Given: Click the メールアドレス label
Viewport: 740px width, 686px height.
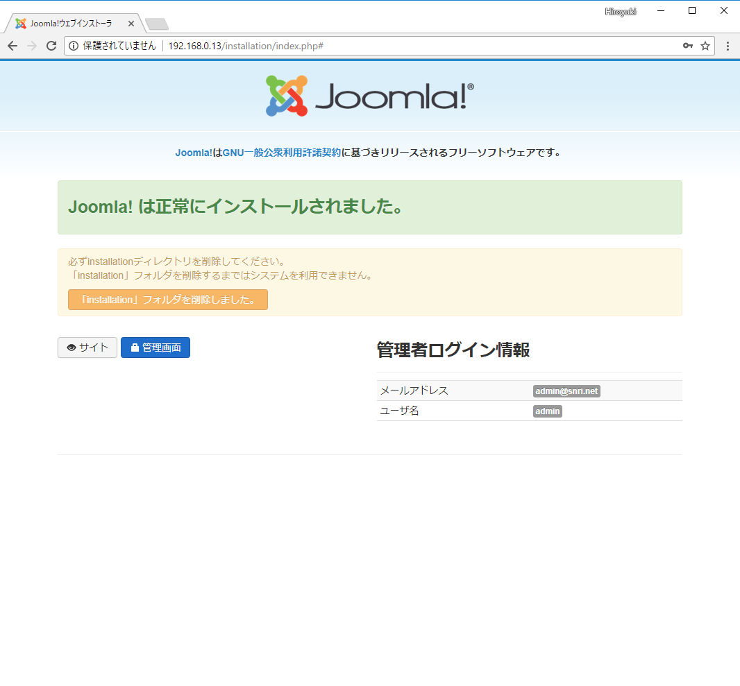Looking at the screenshot, I should coord(414,391).
